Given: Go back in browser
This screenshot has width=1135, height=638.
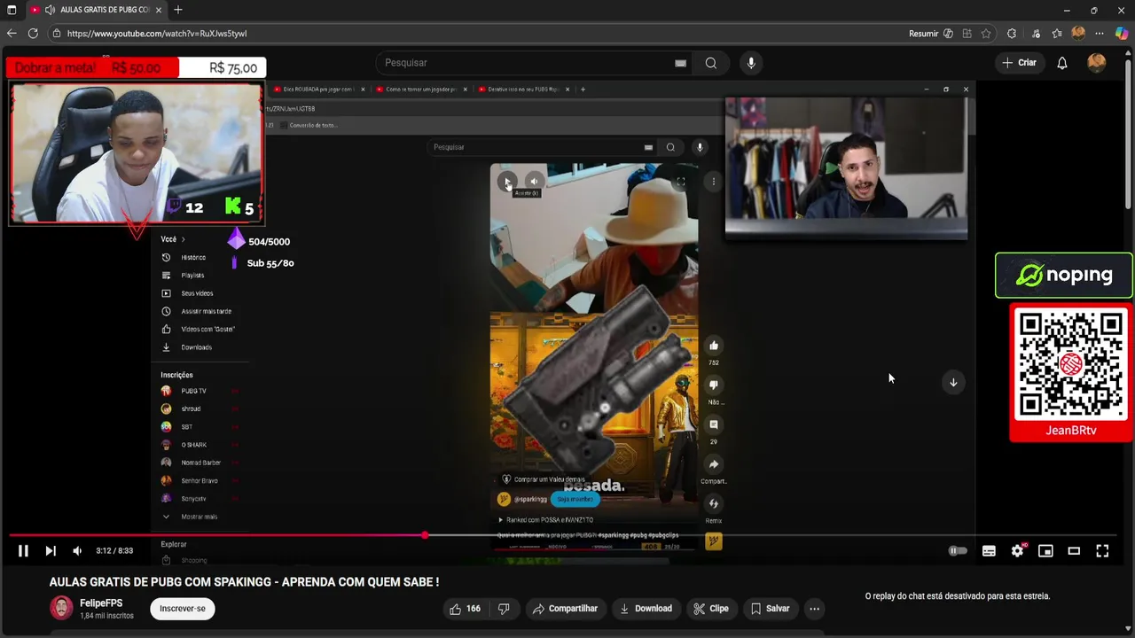Looking at the screenshot, I should 12,34.
